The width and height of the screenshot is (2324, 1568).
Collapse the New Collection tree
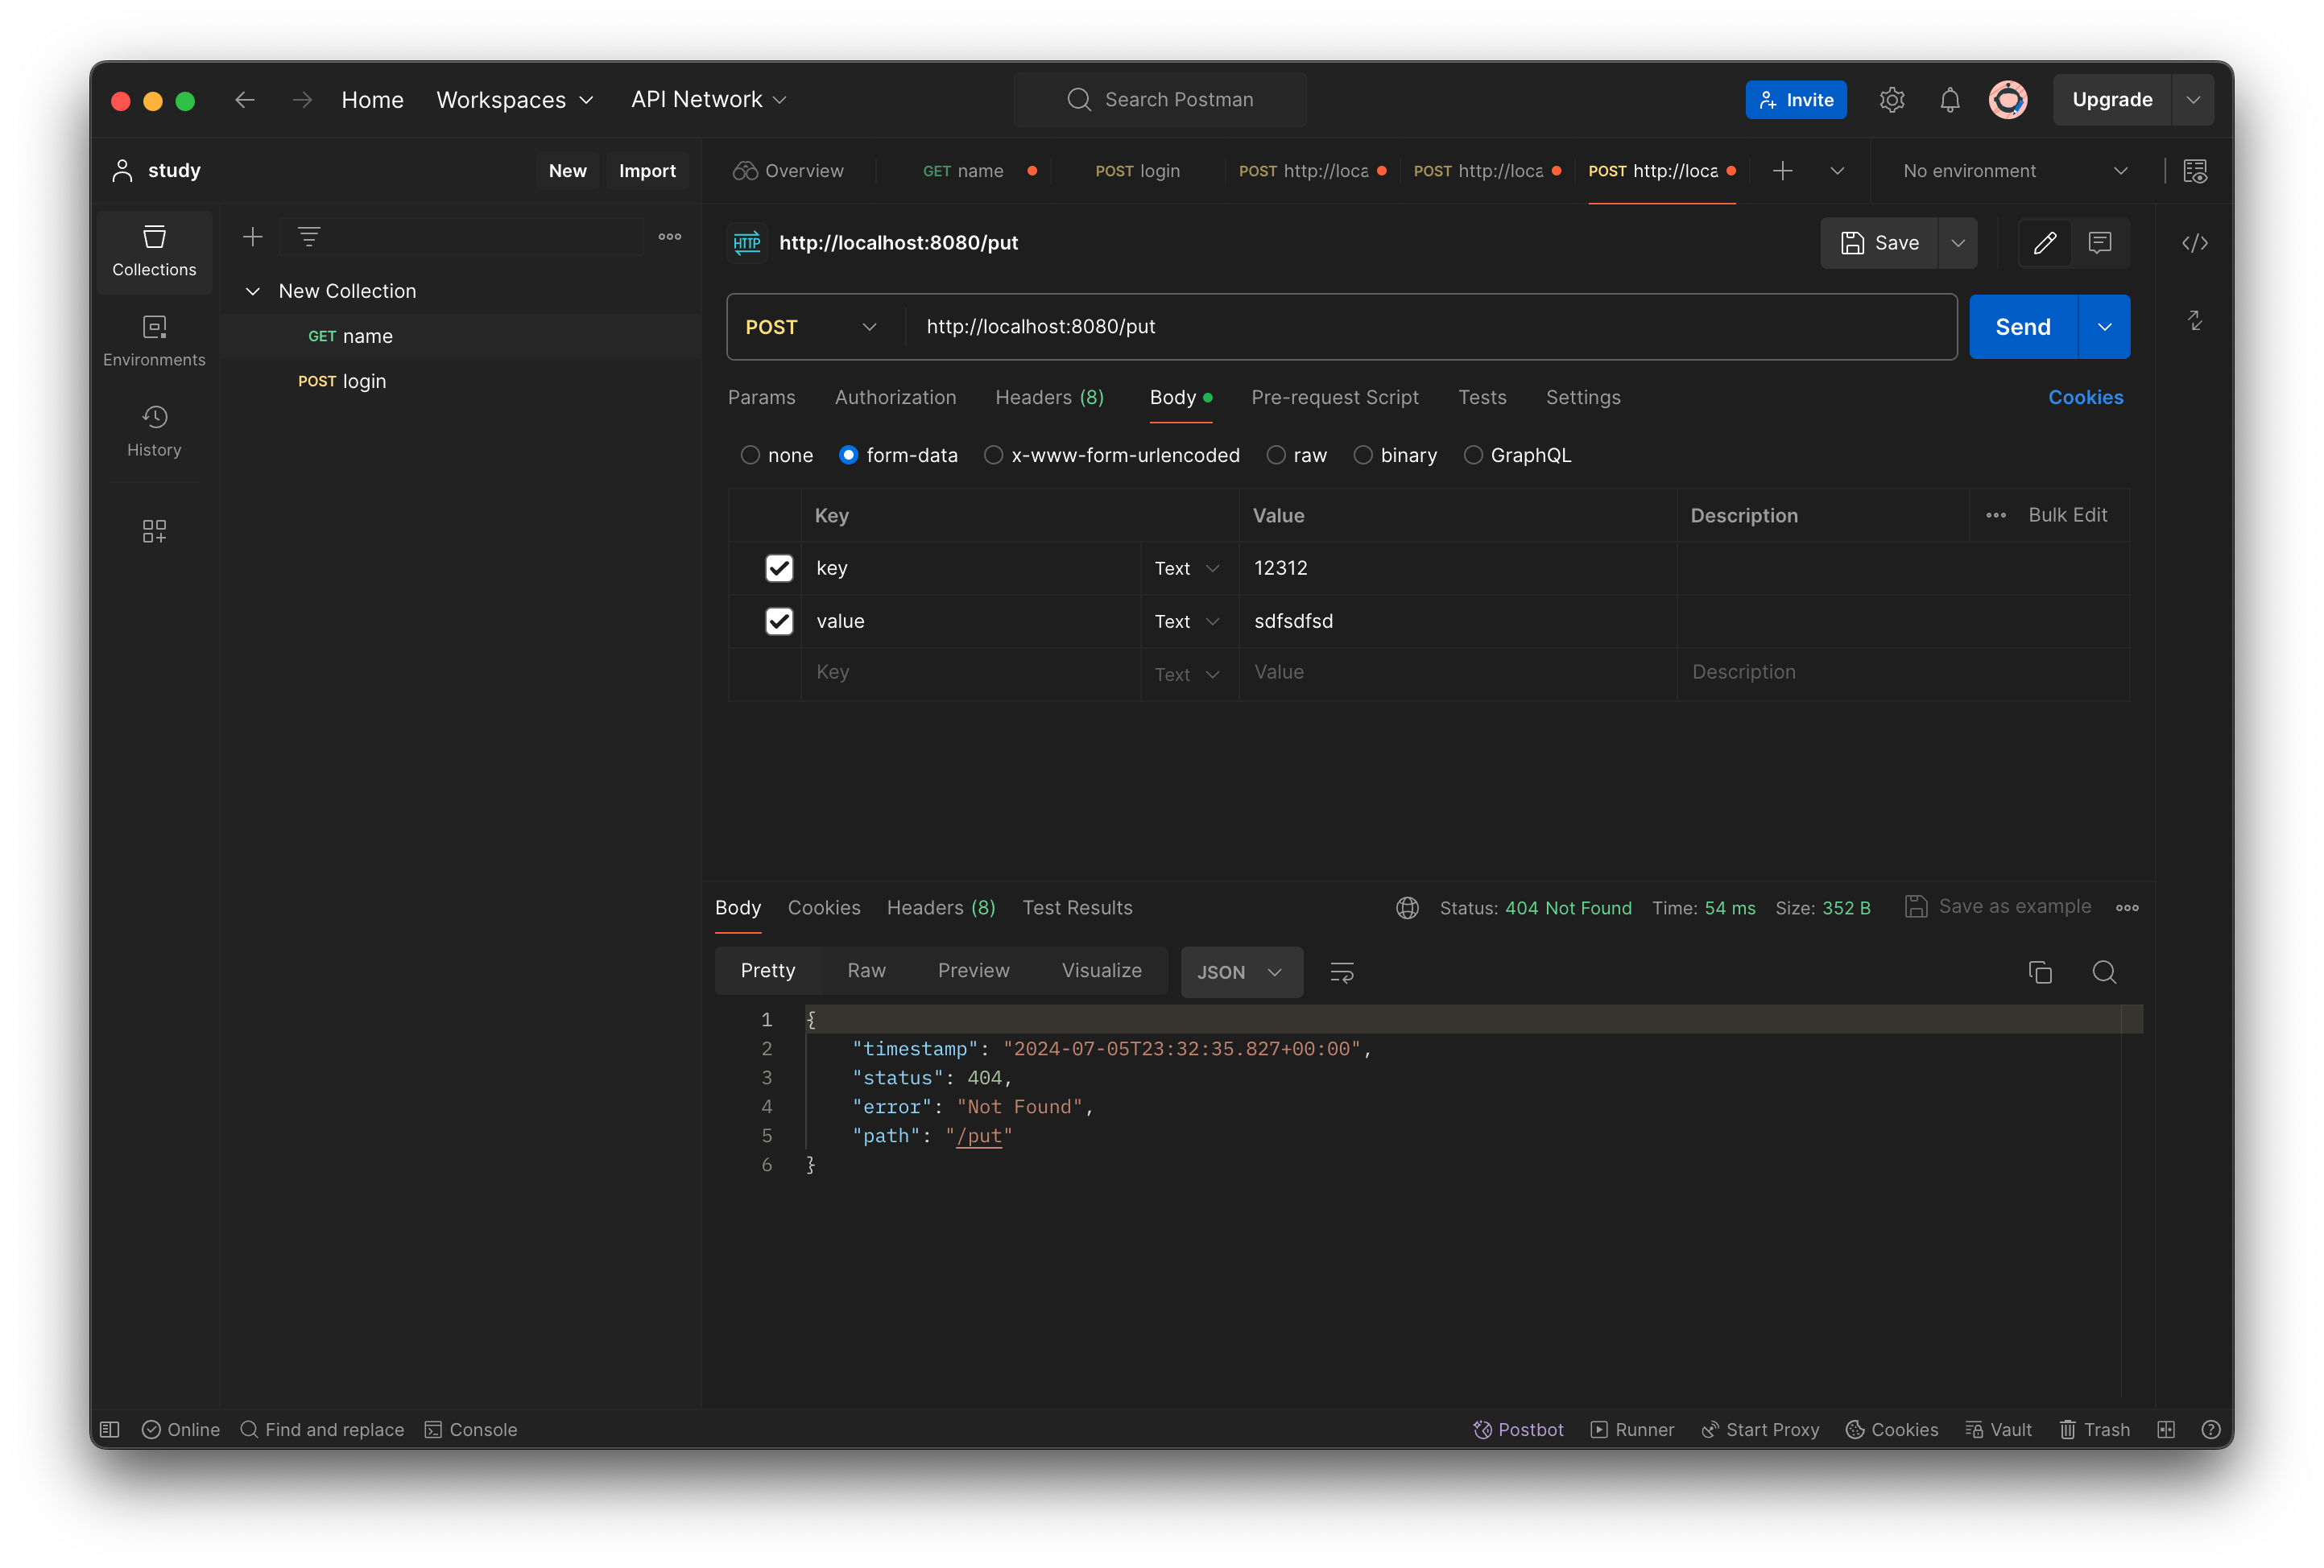(x=253, y=292)
